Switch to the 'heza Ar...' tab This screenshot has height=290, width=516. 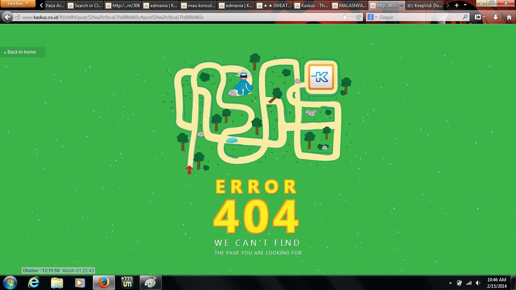[x=55, y=6]
